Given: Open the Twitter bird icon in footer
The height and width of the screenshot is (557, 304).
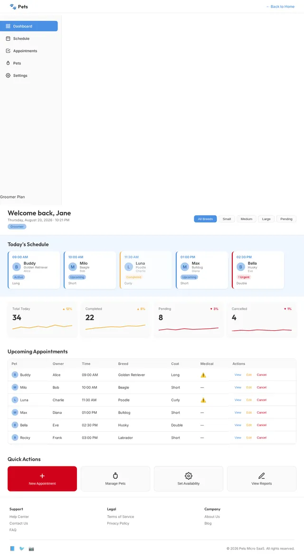Looking at the screenshot, I should [22, 548].
